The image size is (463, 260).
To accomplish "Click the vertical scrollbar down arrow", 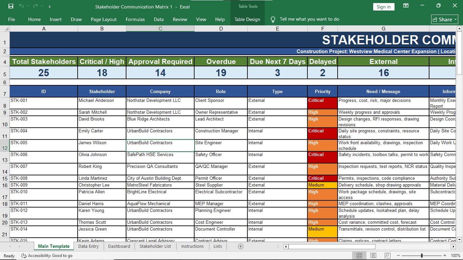I will pyautogui.click(x=459, y=240).
